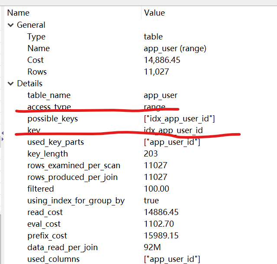Click the Value column header
Screen dimensions: 277x264
(x=154, y=13)
